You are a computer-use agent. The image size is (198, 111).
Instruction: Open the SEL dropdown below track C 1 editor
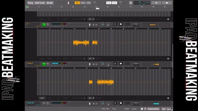click(91, 59)
